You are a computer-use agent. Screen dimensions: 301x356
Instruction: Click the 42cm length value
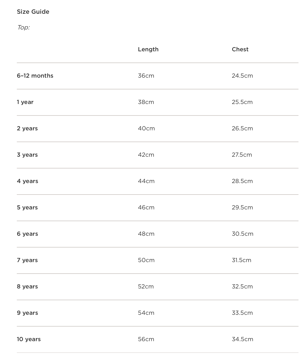(146, 155)
